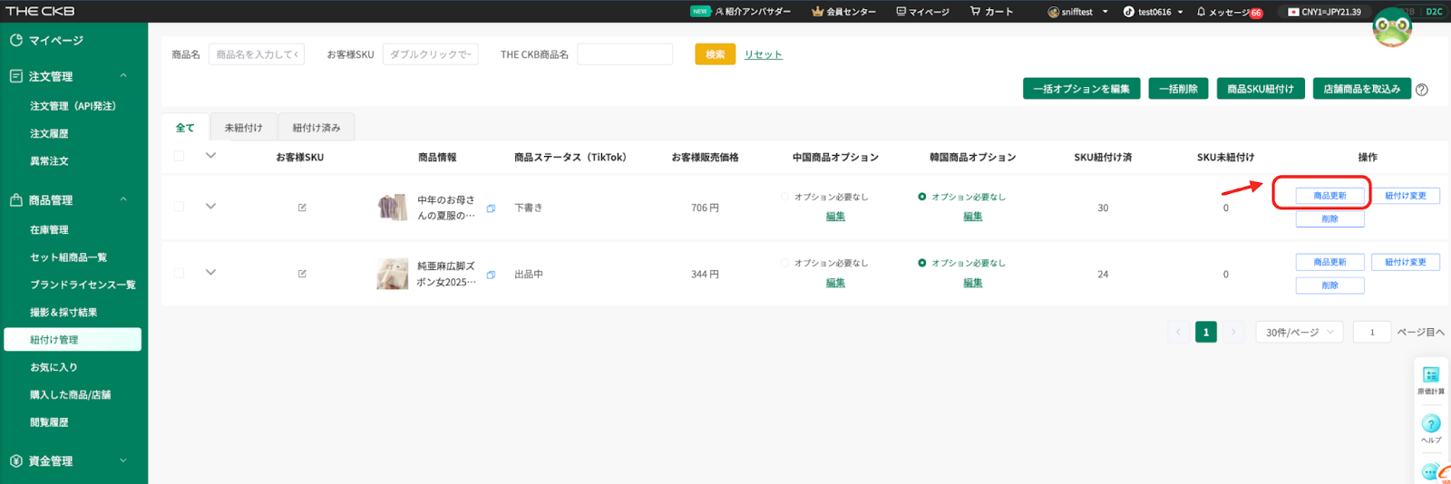1451x484 pixels.
Task: Click the リセット link
Action: tap(764, 54)
